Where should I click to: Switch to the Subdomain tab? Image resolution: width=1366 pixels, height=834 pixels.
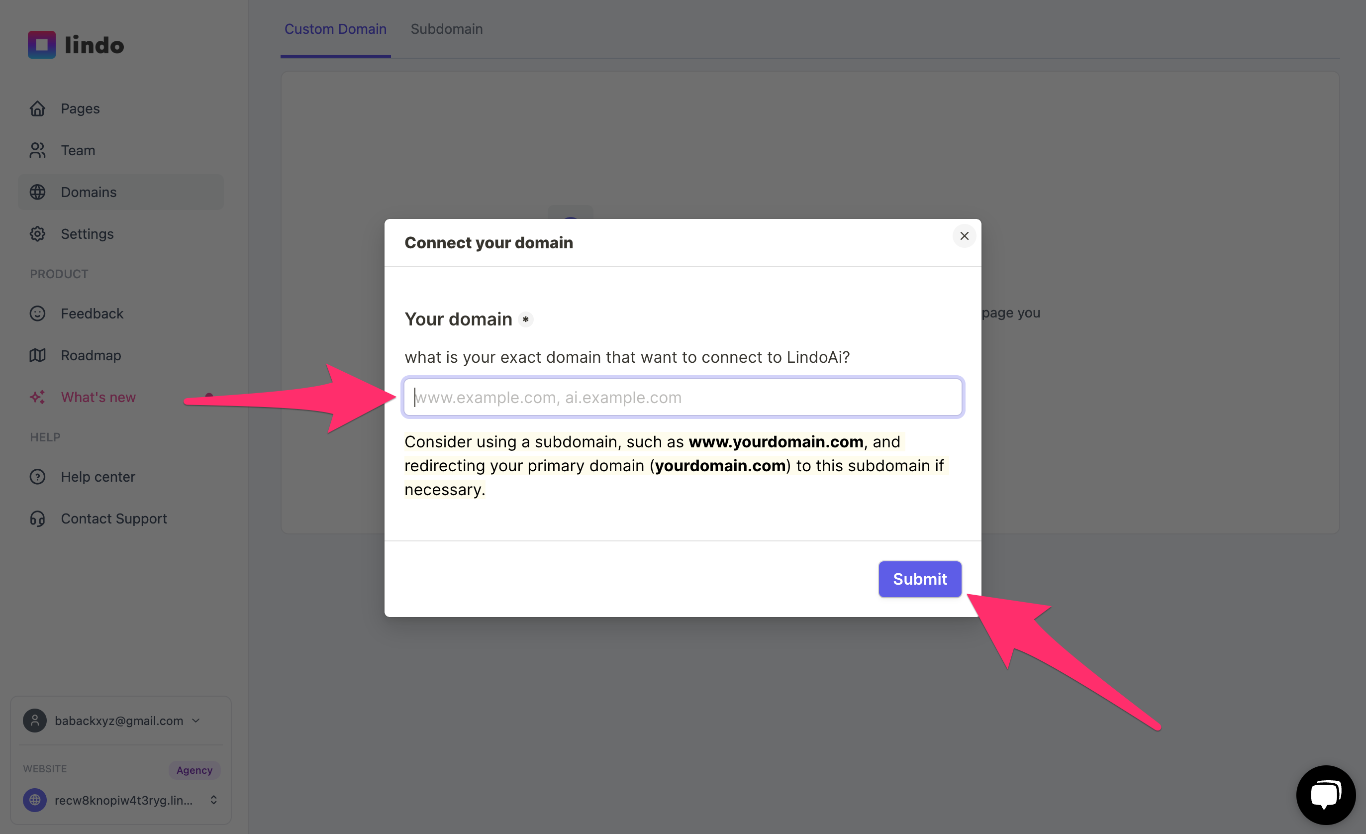coord(446,29)
